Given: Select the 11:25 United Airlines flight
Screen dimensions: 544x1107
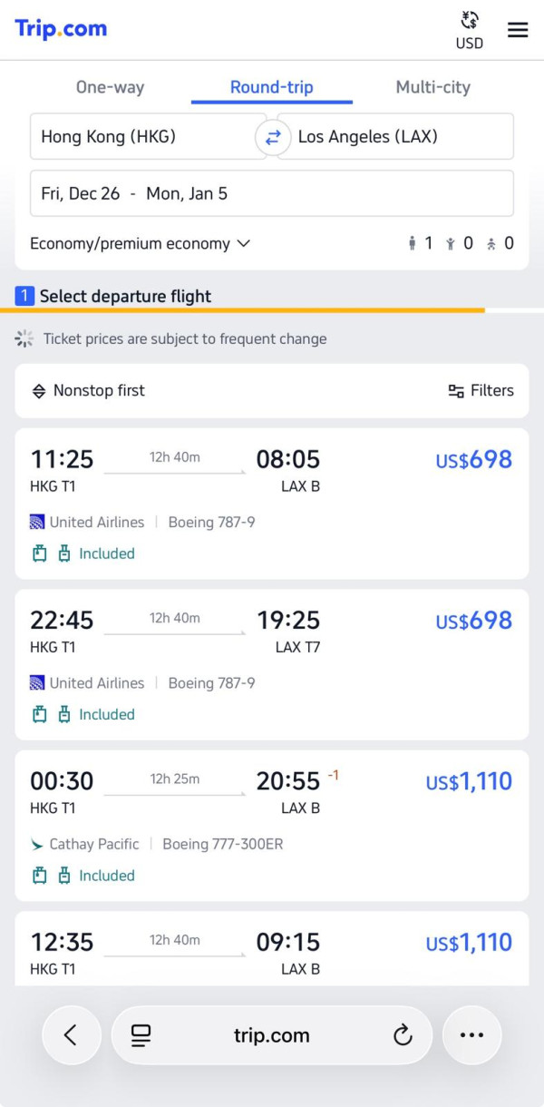Looking at the screenshot, I should (271, 504).
